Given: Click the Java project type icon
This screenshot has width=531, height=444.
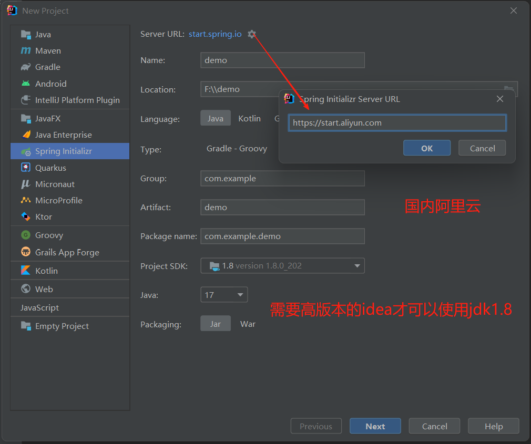Looking at the screenshot, I should coord(26,34).
